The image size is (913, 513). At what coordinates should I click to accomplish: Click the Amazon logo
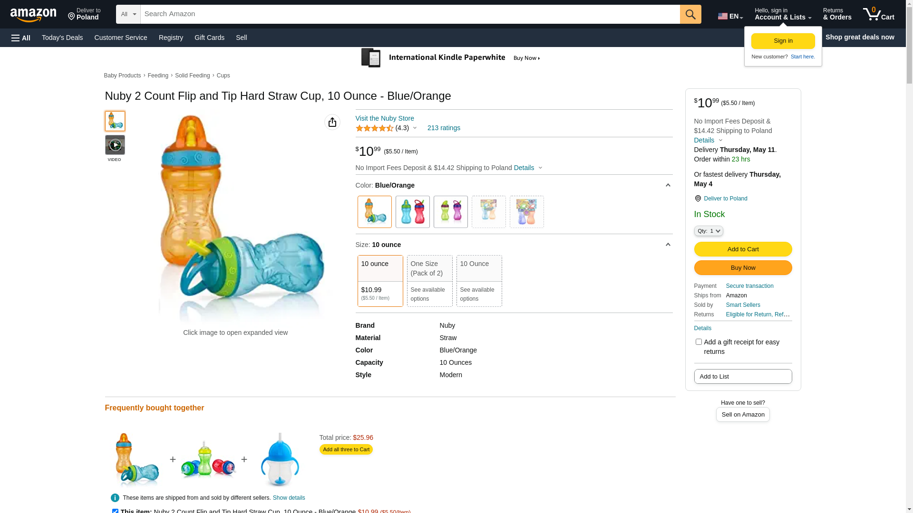tap(33, 15)
